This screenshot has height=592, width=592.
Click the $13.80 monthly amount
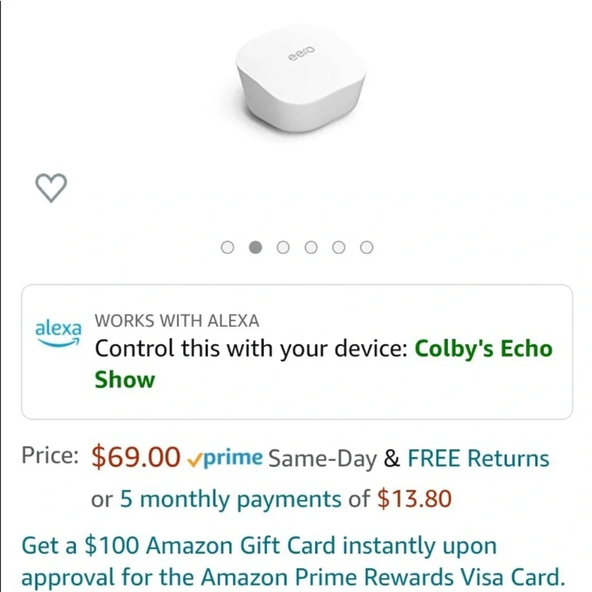[414, 500]
